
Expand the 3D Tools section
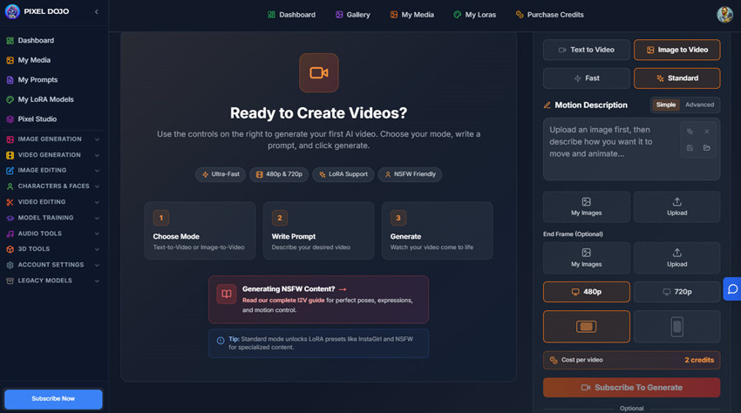(52, 249)
